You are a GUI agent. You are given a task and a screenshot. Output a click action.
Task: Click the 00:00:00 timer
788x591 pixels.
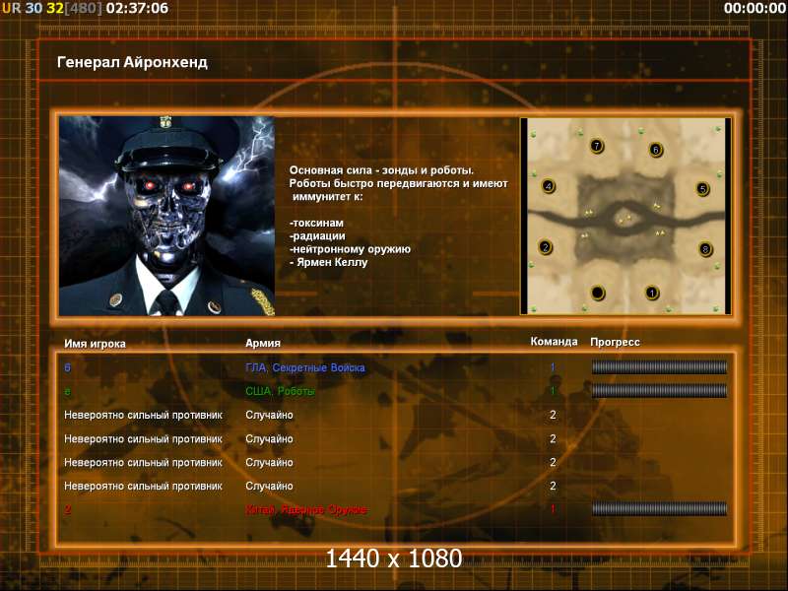coord(755,8)
